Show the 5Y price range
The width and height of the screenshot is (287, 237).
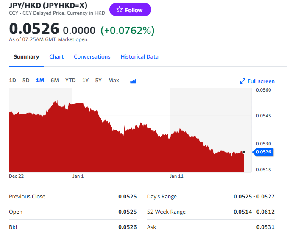(x=98, y=81)
